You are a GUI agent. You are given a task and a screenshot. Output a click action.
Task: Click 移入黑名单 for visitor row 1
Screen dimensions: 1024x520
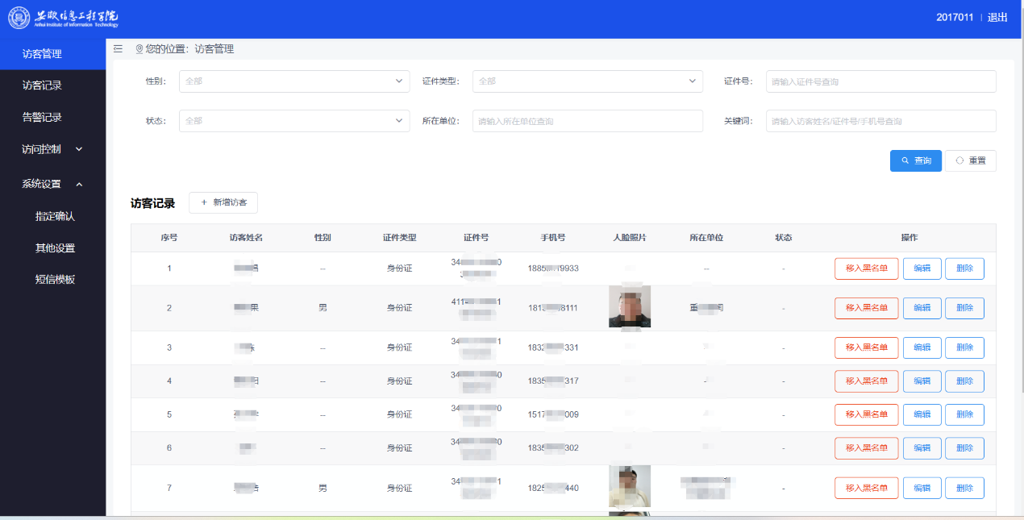(866, 268)
